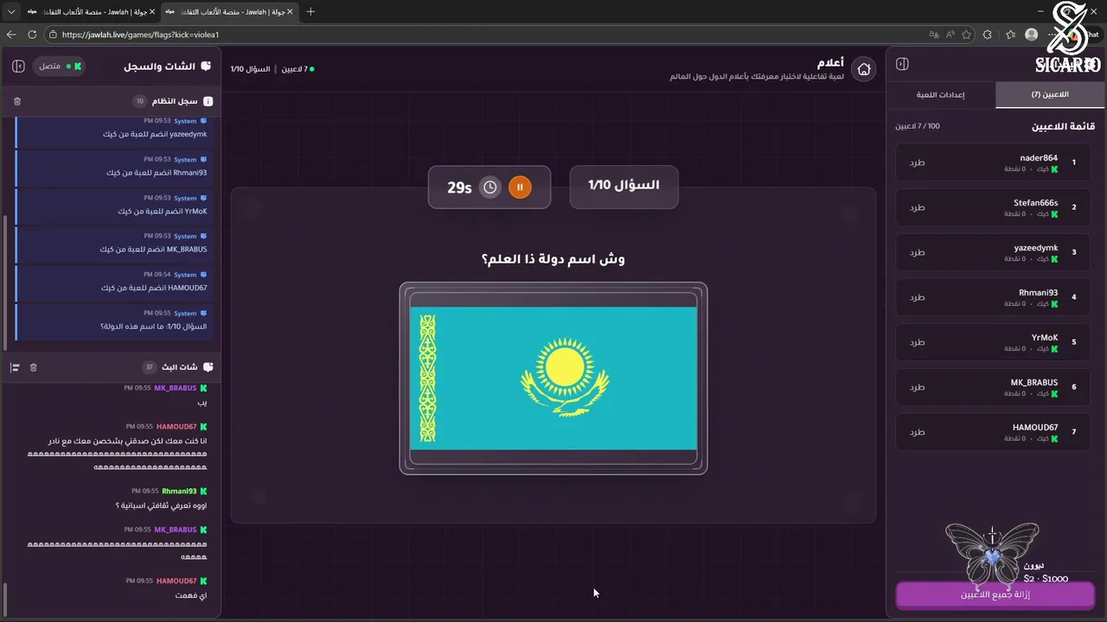The width and height of the screenshot is (1107, 622).
Task: Click the question text above the flag
Action: (553, 259)
